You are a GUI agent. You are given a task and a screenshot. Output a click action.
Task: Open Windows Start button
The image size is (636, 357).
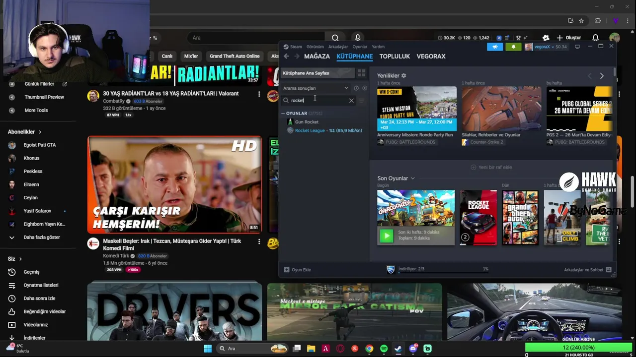tap(208, 349)
